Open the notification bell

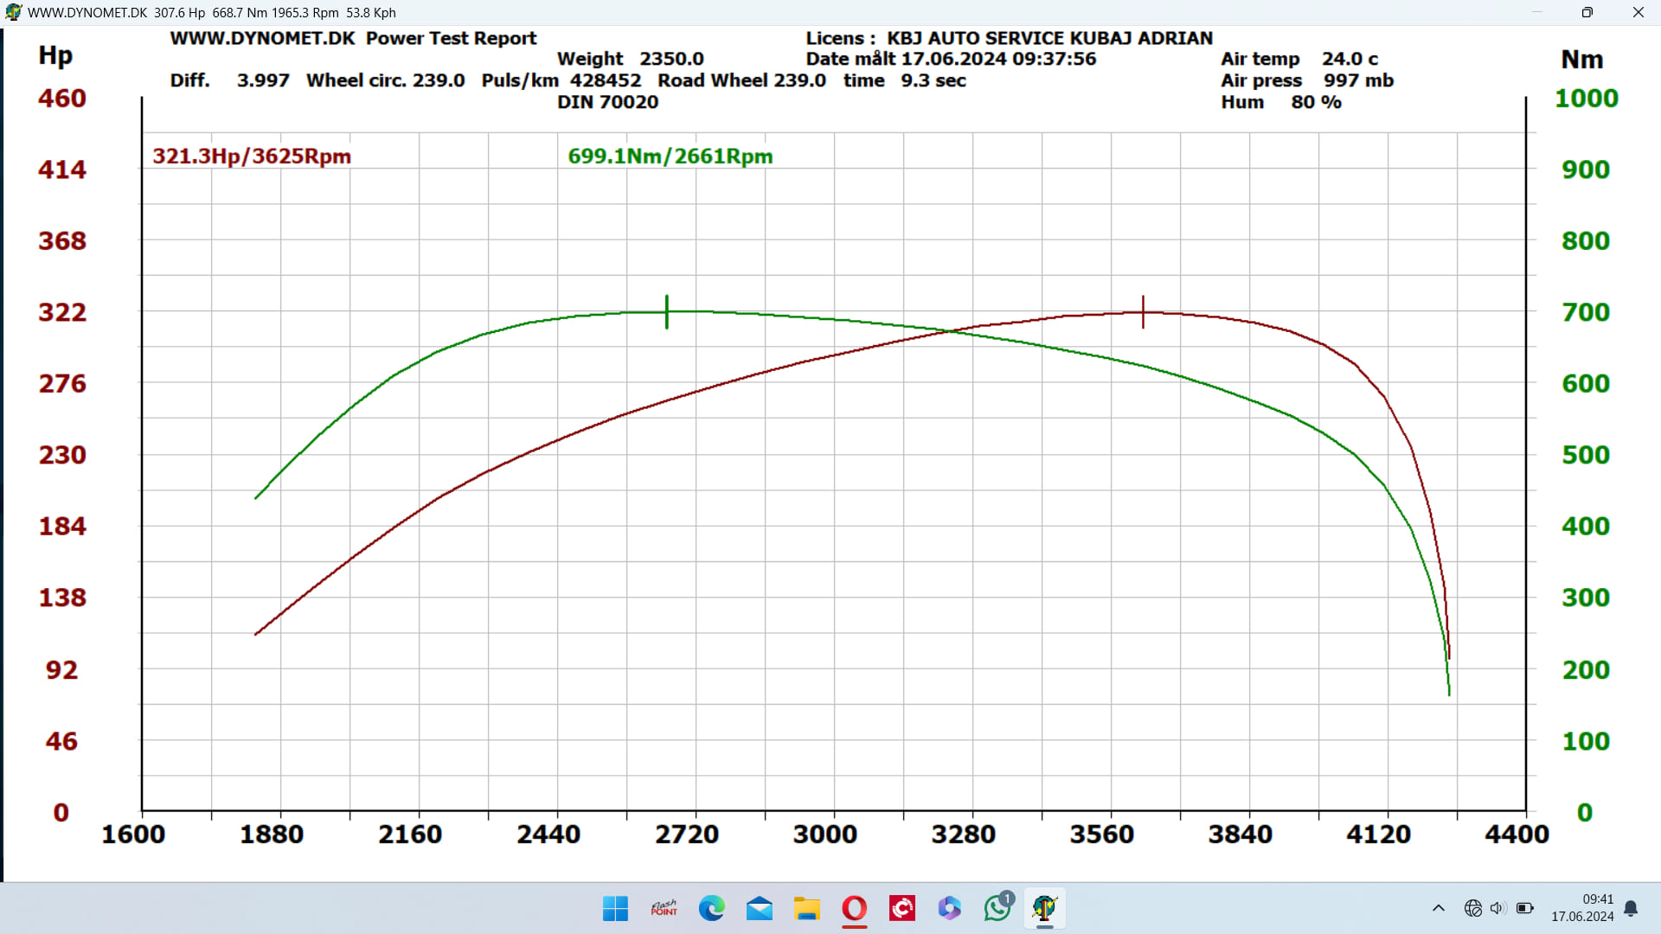1631,908
